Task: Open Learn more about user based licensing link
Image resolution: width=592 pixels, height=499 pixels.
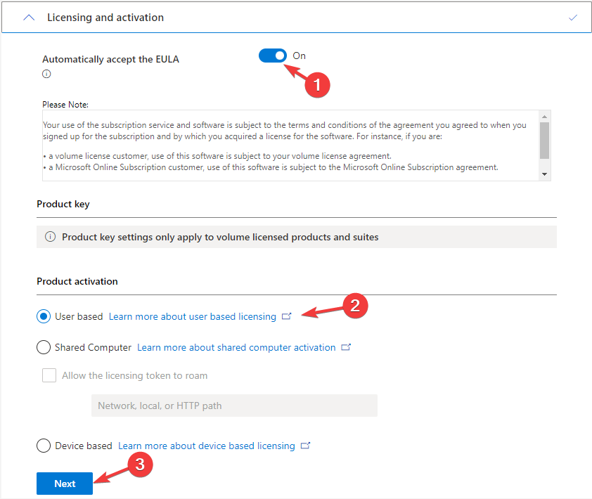Action: 193,316
